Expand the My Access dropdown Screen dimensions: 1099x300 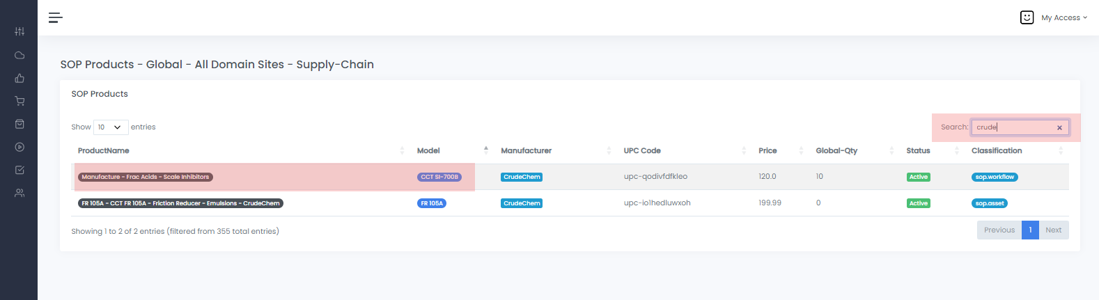tap(1063, 17)
